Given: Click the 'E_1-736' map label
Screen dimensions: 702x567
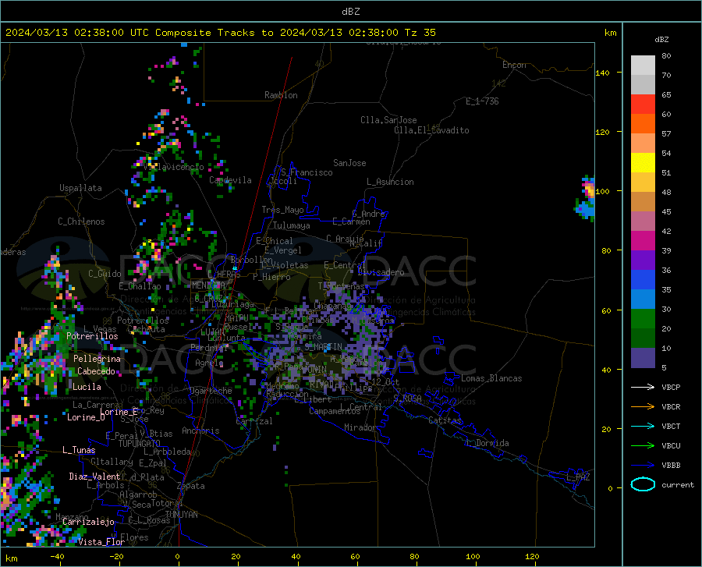Looking at the screenshot, I should pos(482,101).
